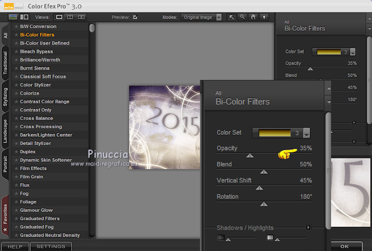Image resolution: width=372 pixels, height=251 pixels.
Task: Select the Darken/Lighten Center filter
Action: [46, 135]
